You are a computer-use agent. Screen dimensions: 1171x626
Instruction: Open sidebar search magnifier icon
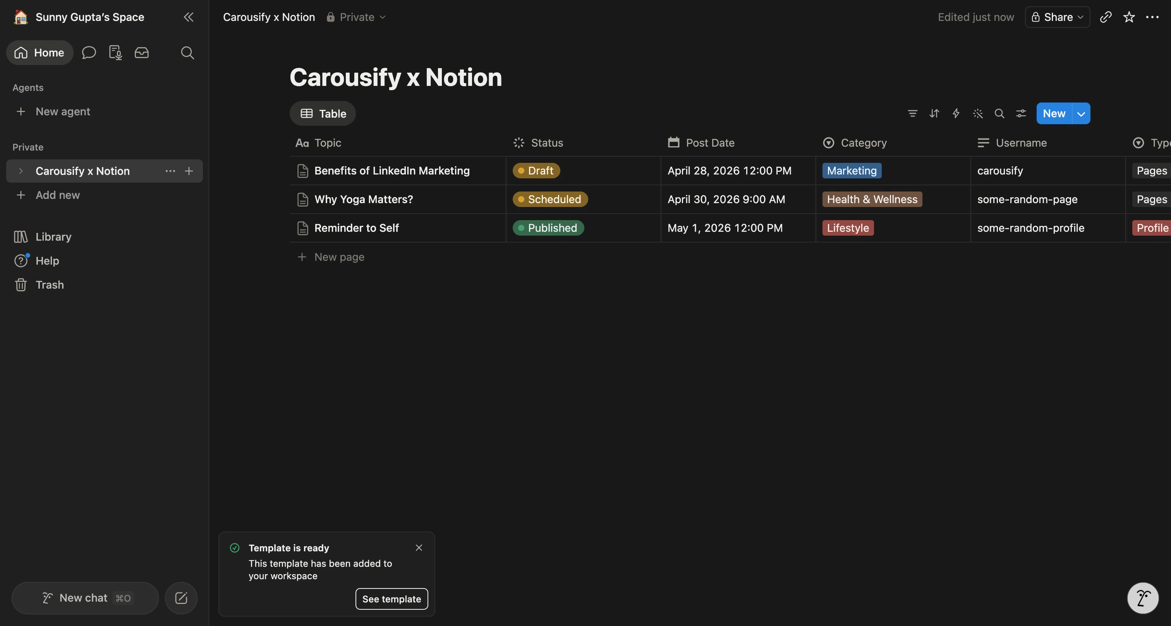point(187,53)
